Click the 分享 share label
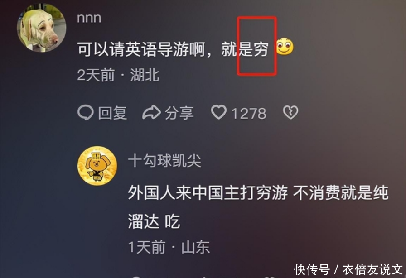The height and width of the screenshot is (278, 406). (x=179, y=113)
